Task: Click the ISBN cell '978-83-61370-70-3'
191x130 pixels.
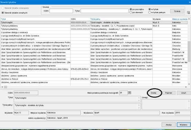Action: (x=80, y=79)
